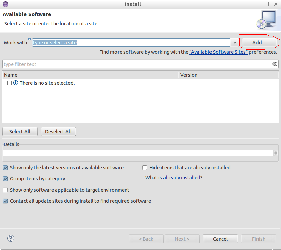This screenshot has height=250, width=281.
Task: Enable "Show only software applicable to target environment"
Action: (5, 190)
